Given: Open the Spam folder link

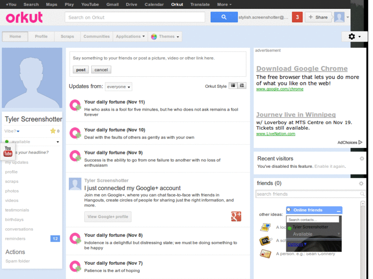Looking at the screenshot, I should tap(18, 261).
